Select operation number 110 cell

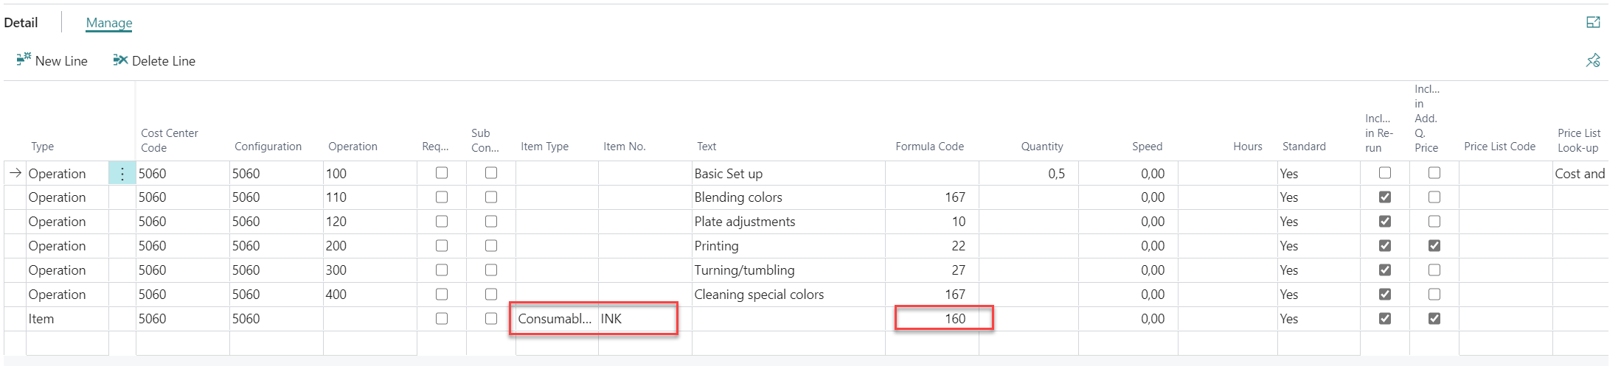(x=370, y=197)
